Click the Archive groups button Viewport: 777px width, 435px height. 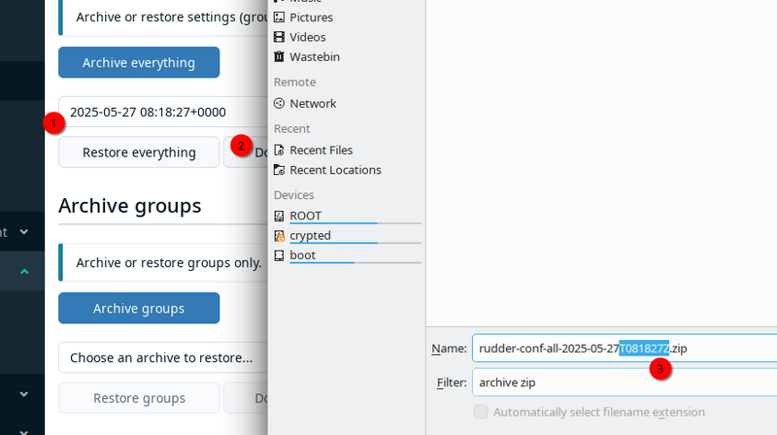pos(139,308)
